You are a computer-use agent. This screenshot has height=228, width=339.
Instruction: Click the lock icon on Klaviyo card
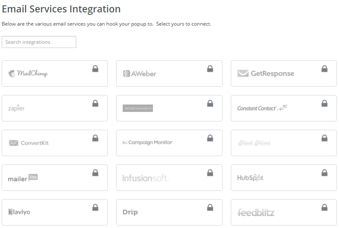[x=95, y=207]
